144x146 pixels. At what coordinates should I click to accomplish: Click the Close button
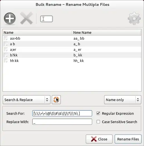[x=99, y=139]
